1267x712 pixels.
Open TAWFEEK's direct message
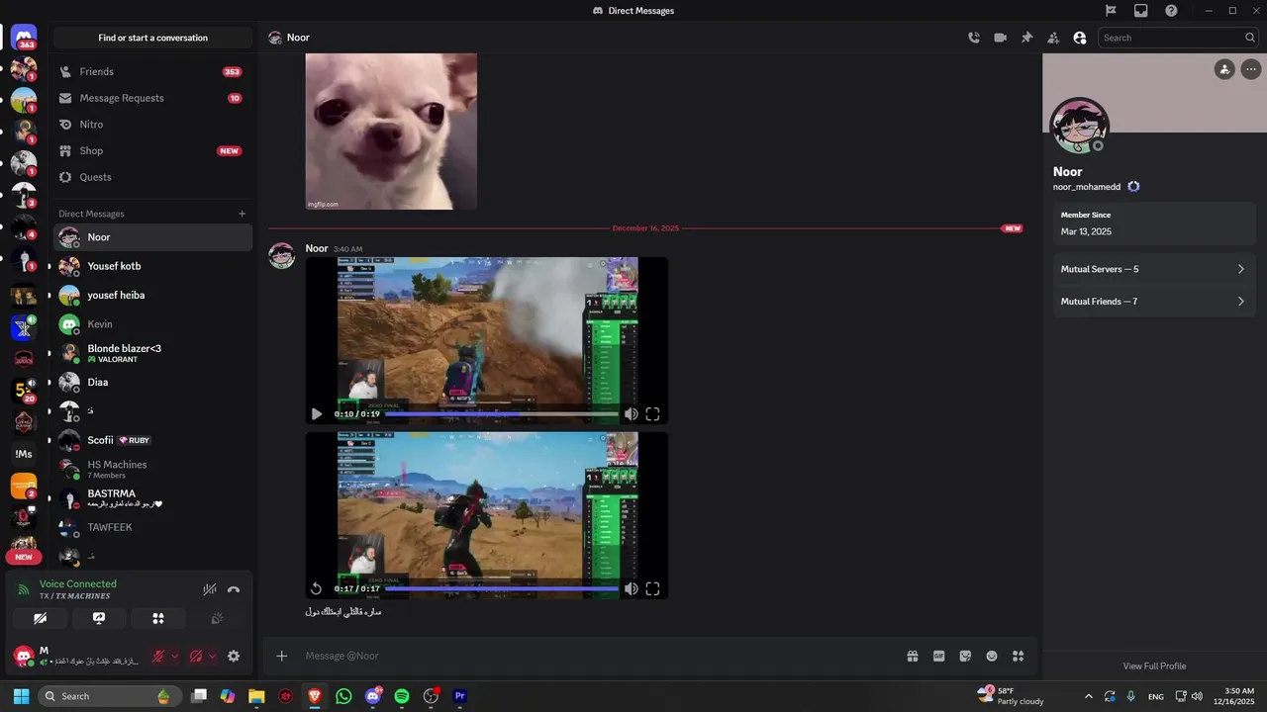[153, 527]
